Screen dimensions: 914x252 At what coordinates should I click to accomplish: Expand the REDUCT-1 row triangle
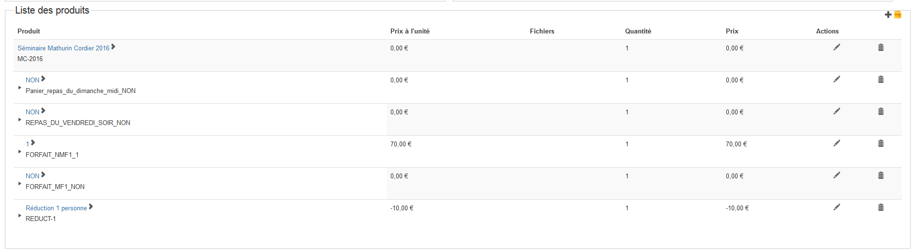tap(19, 216)
